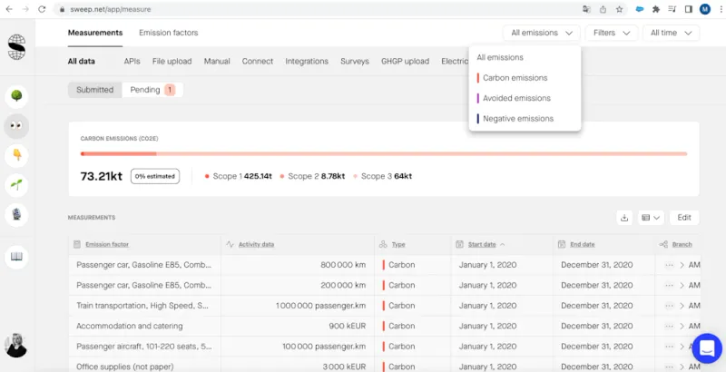Choose Carbon emissions from the list

[515, 78]
